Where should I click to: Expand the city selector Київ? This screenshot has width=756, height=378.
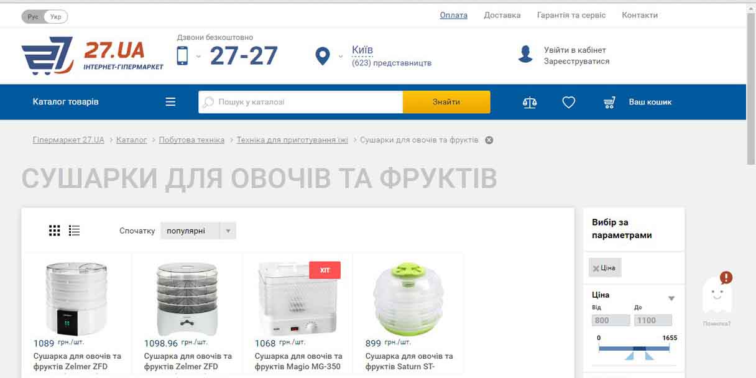pos(362,50)
